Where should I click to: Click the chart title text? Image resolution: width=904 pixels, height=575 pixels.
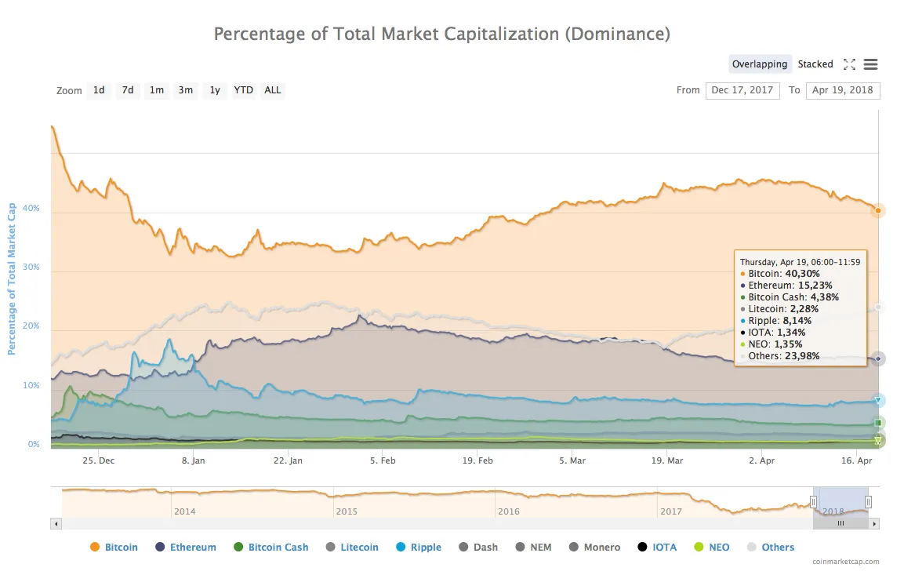(x=441, y=34)
